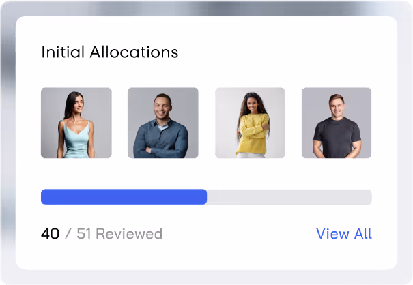Open the View All link

[344, 234]
